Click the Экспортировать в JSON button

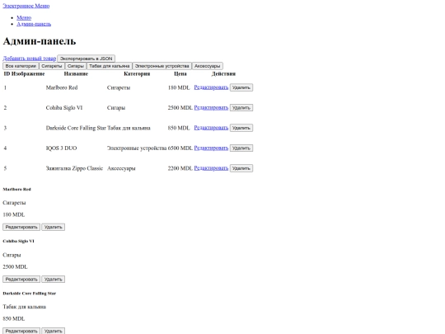pyautogui.click(x=86, y=59)
